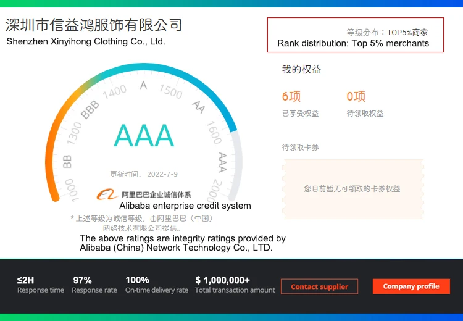Screen dimensions: 463x321
Task: Click the 等级分布：TOP5%商家 label
Action: coord(387,32)
